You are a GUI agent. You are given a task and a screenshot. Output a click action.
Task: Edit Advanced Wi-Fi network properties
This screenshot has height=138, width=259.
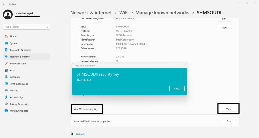click(x=229, y=121)
